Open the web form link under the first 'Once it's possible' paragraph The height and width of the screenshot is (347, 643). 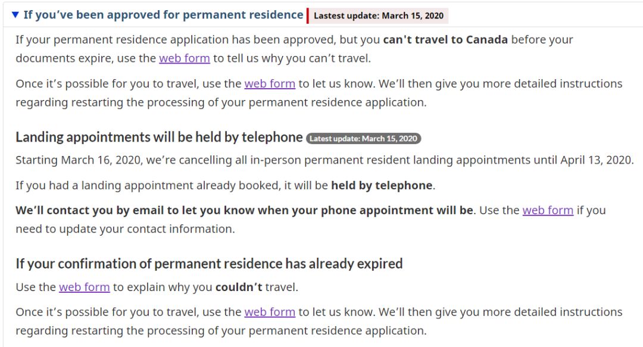tap(270, 84)
